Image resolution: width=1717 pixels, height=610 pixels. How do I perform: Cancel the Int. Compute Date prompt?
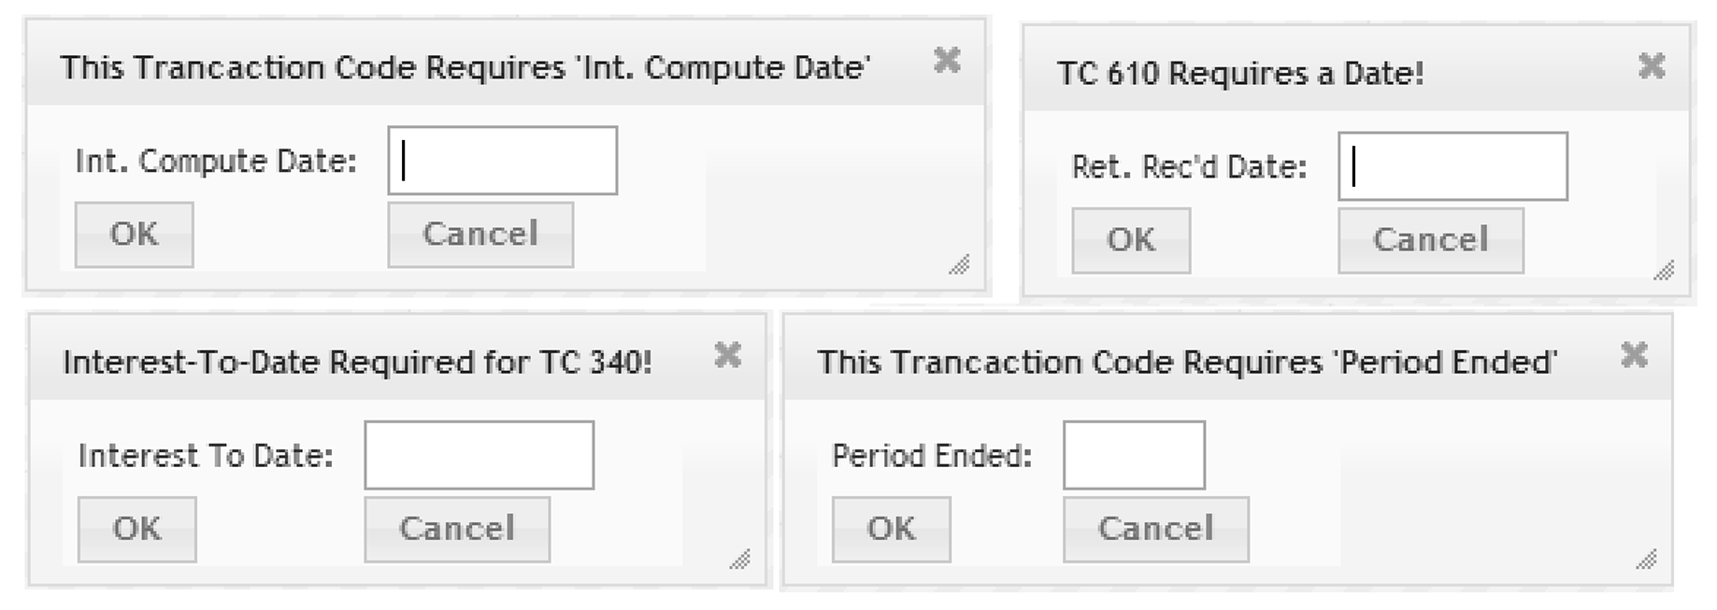pyautogui.click(x=480, y=234)
